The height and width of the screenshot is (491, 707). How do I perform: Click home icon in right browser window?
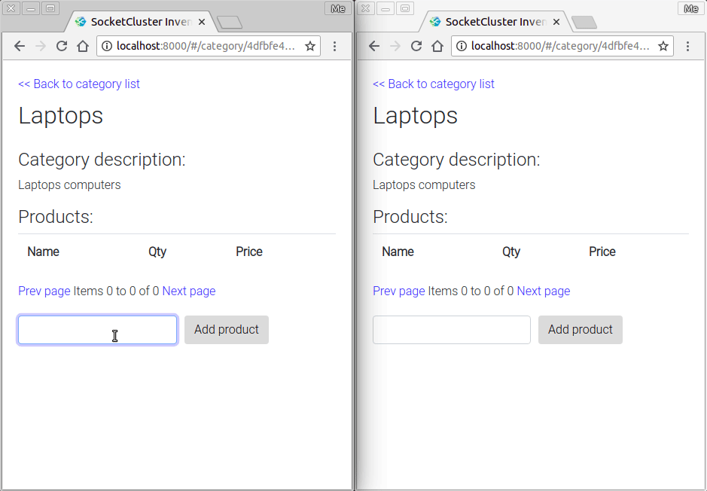pyautogui.click(x=437, y=46)
